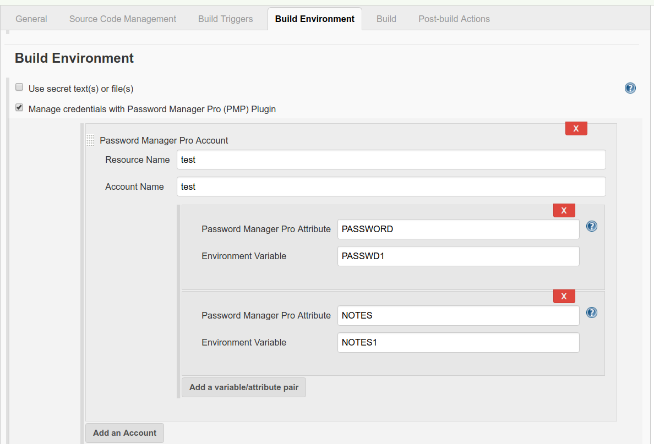This screenshot has height=444, width=654.
Task: Uncheck Manage credentials with PMP Plugin
Action: [19, 108]
